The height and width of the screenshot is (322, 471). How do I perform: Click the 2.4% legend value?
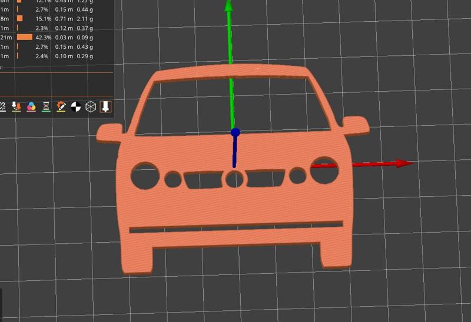tap(42, 56)
